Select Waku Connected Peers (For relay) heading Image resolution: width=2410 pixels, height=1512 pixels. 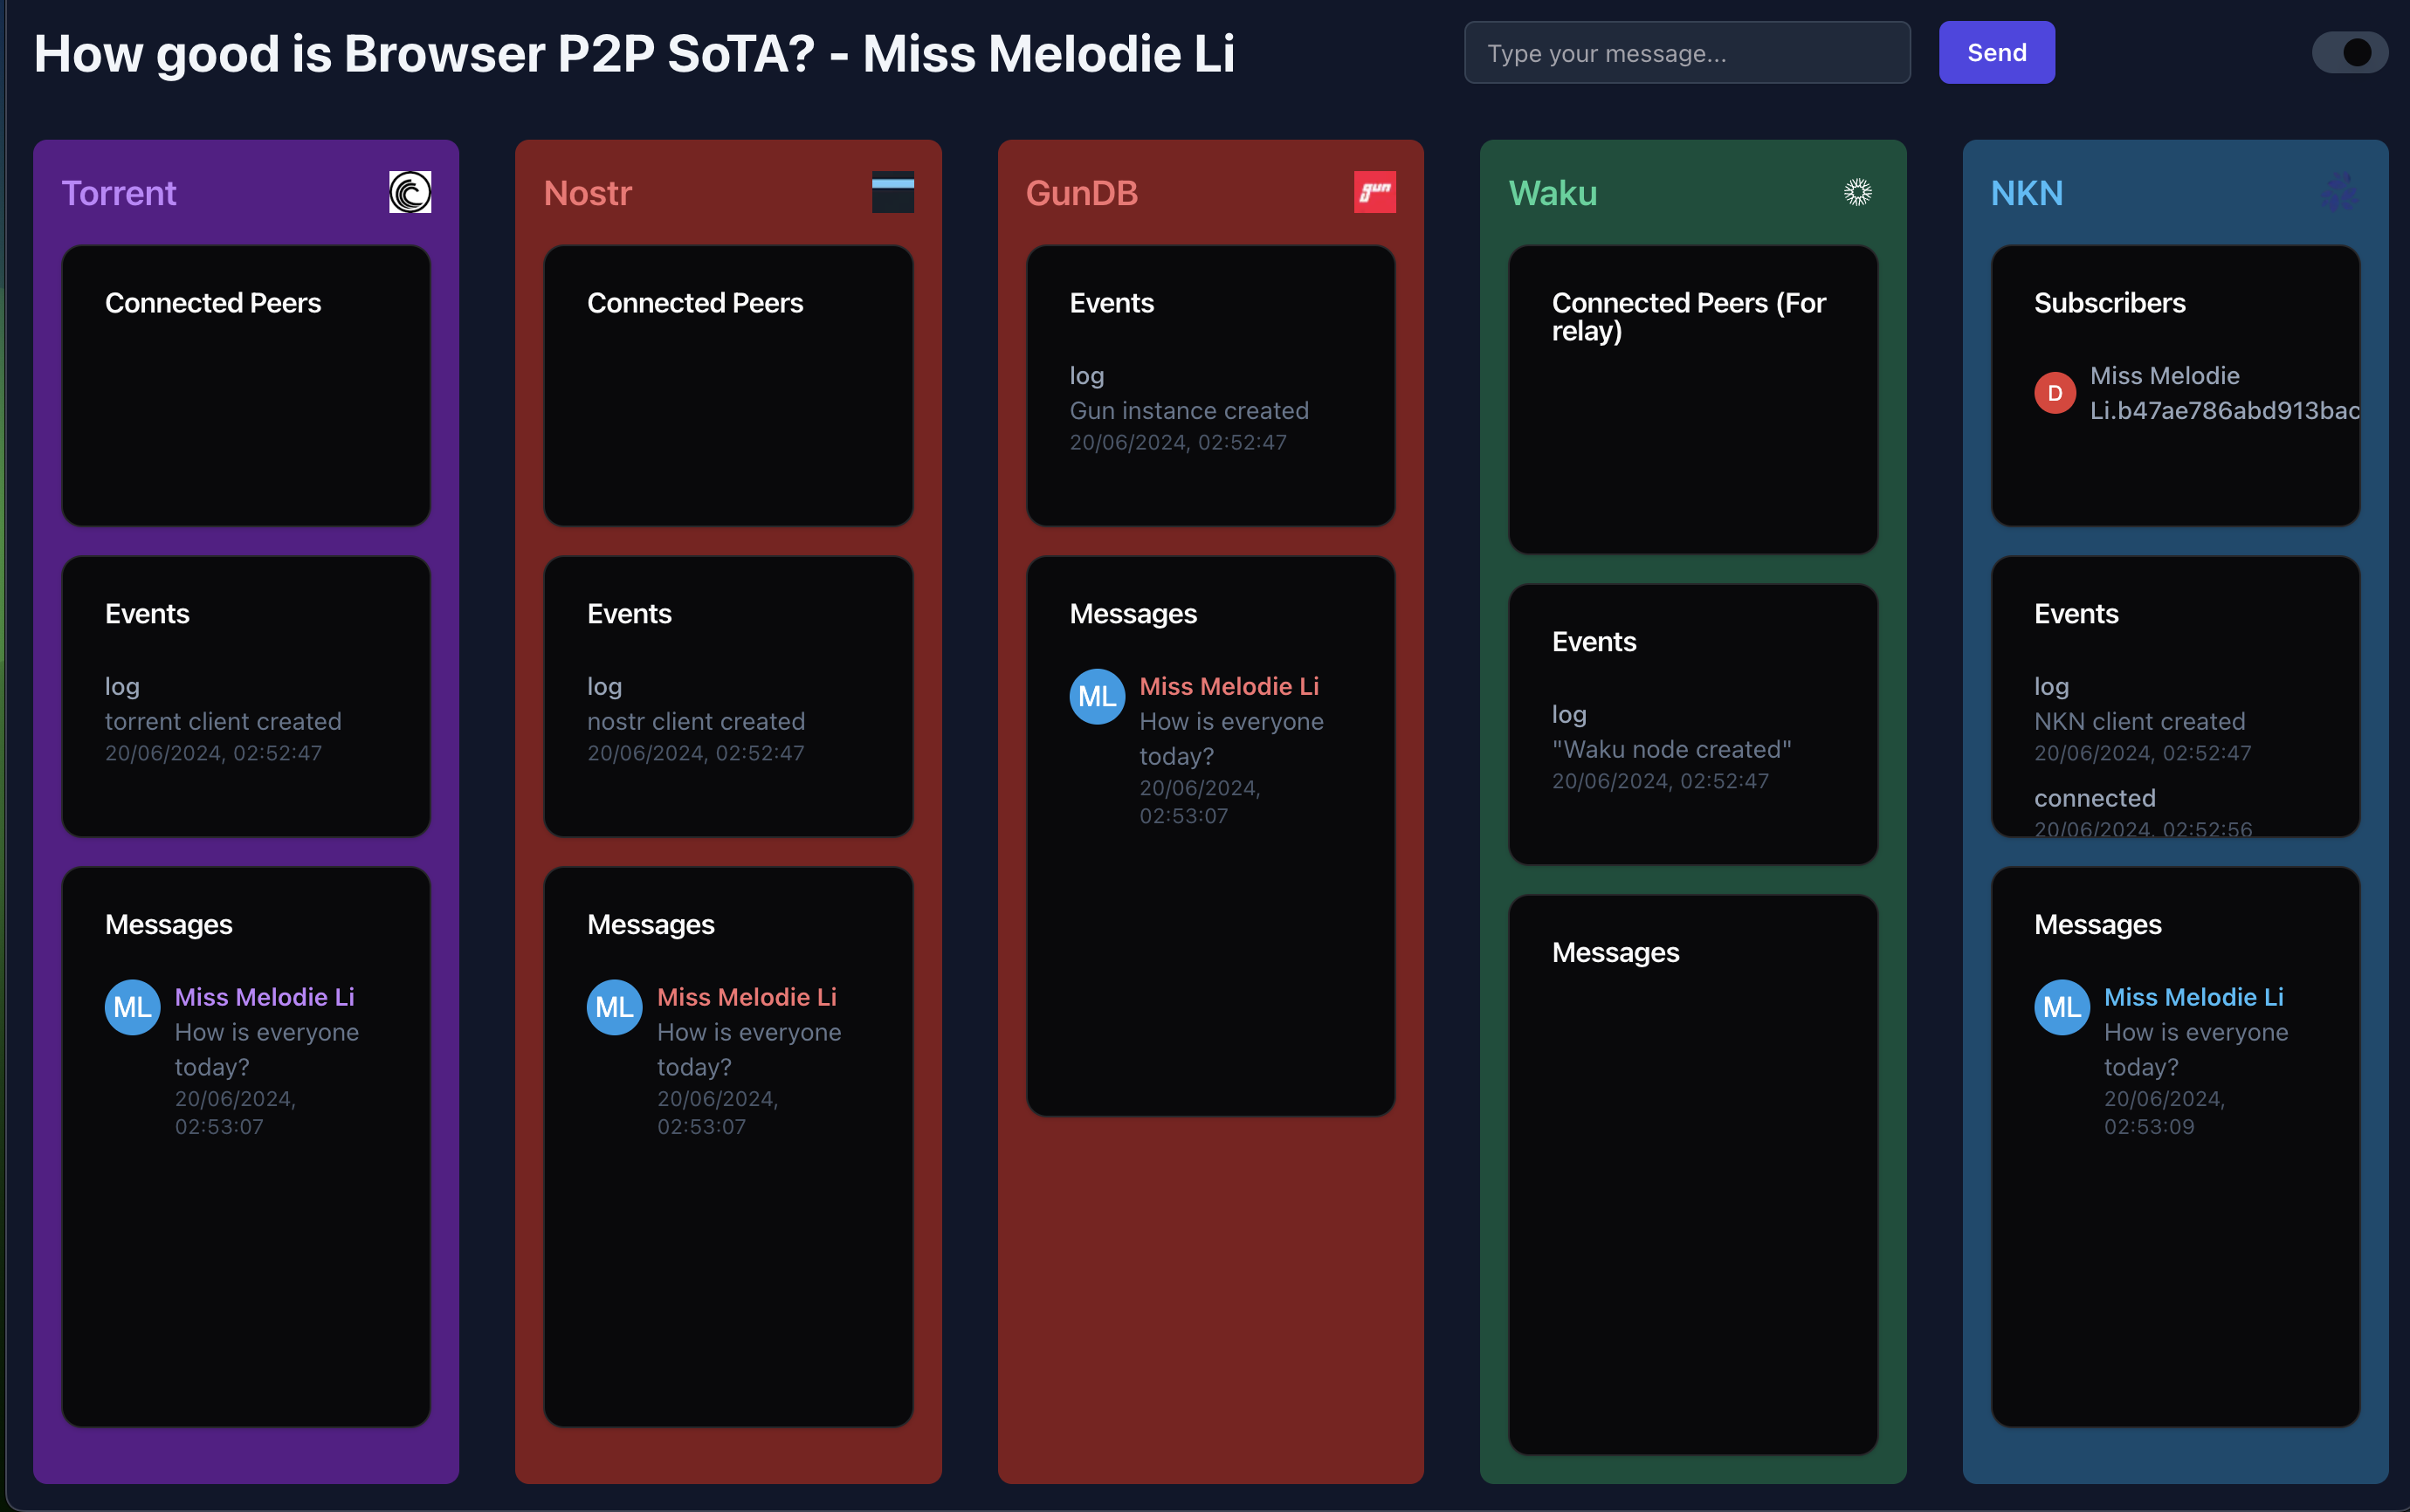click(1689, 317)
